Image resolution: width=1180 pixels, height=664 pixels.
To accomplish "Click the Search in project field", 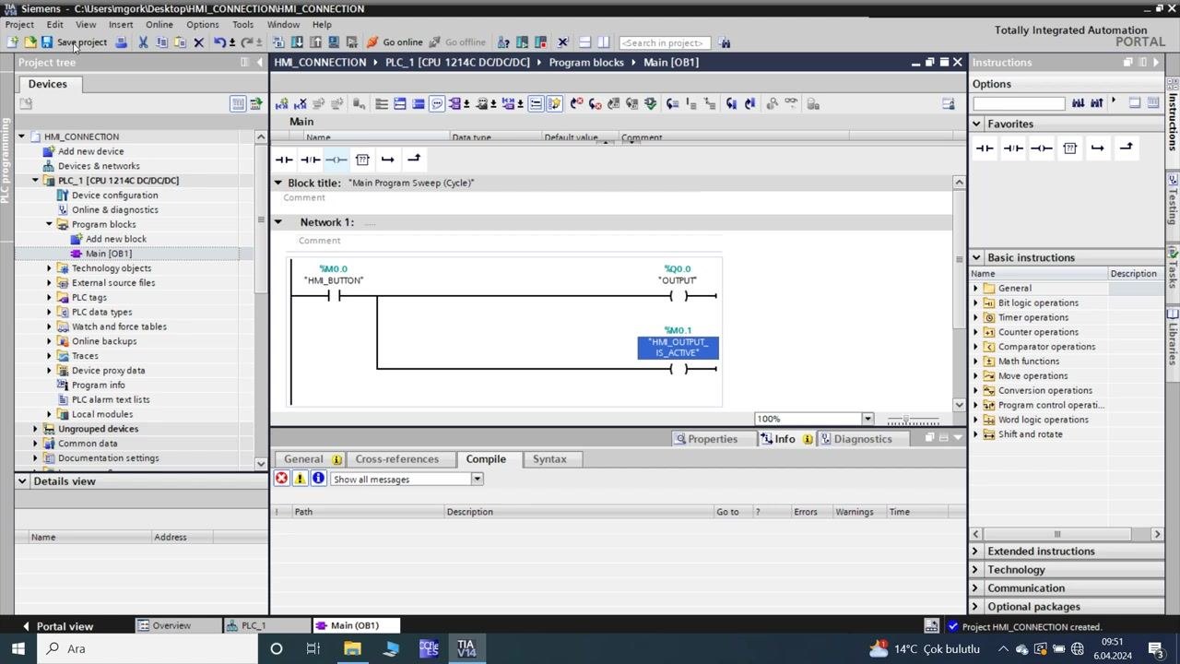I will point(665,42).
